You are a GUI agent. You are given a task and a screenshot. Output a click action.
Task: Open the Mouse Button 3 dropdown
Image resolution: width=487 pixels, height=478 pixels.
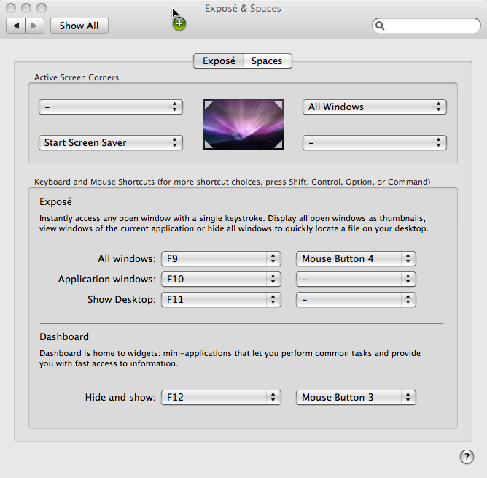click(x=356, y=398)
